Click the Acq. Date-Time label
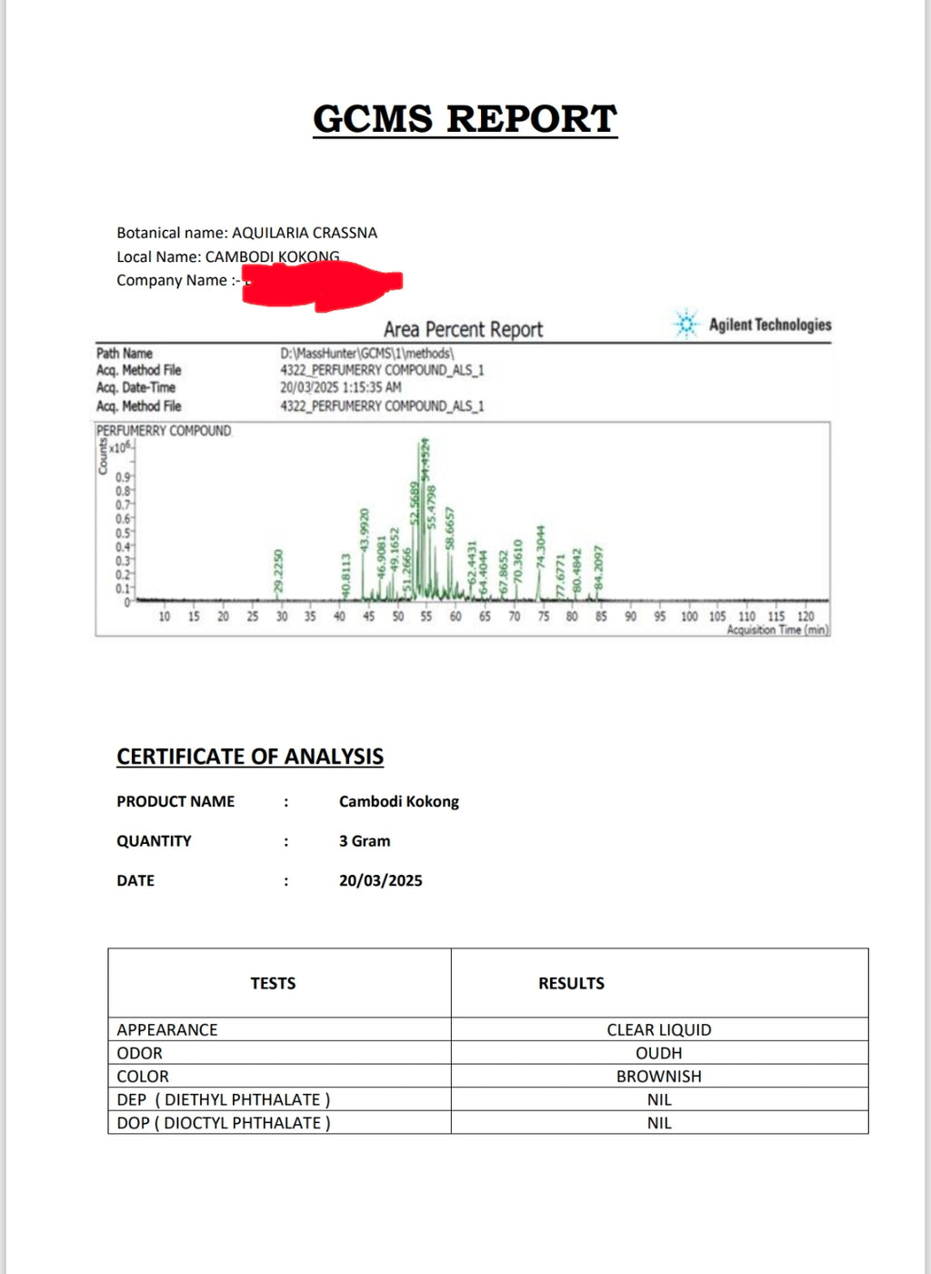 [x=135, y=387]
